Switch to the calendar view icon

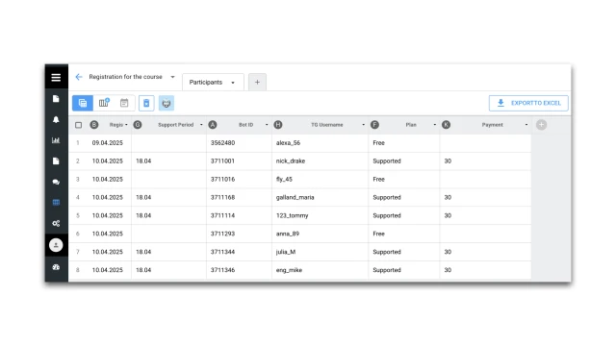click(124, 103)
